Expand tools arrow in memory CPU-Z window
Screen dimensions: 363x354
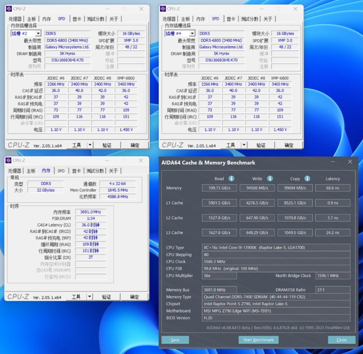coord(90,297)
